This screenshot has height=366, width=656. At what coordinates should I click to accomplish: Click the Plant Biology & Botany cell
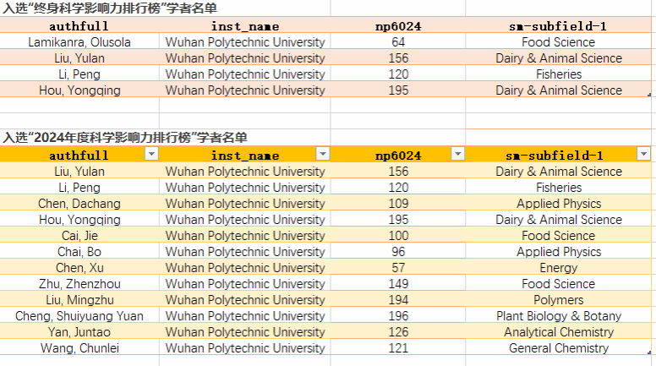(559, 316)
